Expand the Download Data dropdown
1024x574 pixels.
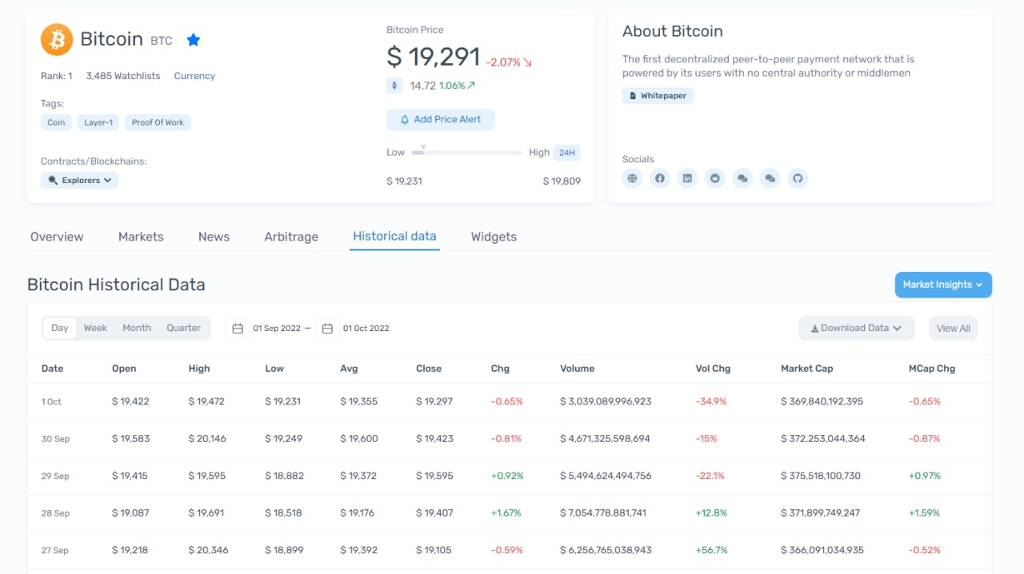coord(856,328)
